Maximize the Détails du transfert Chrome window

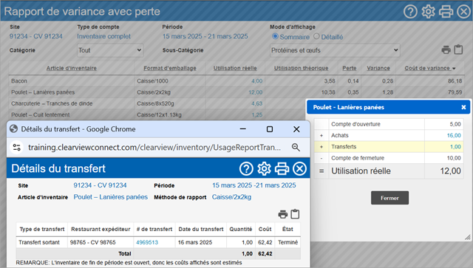(270, 129)
